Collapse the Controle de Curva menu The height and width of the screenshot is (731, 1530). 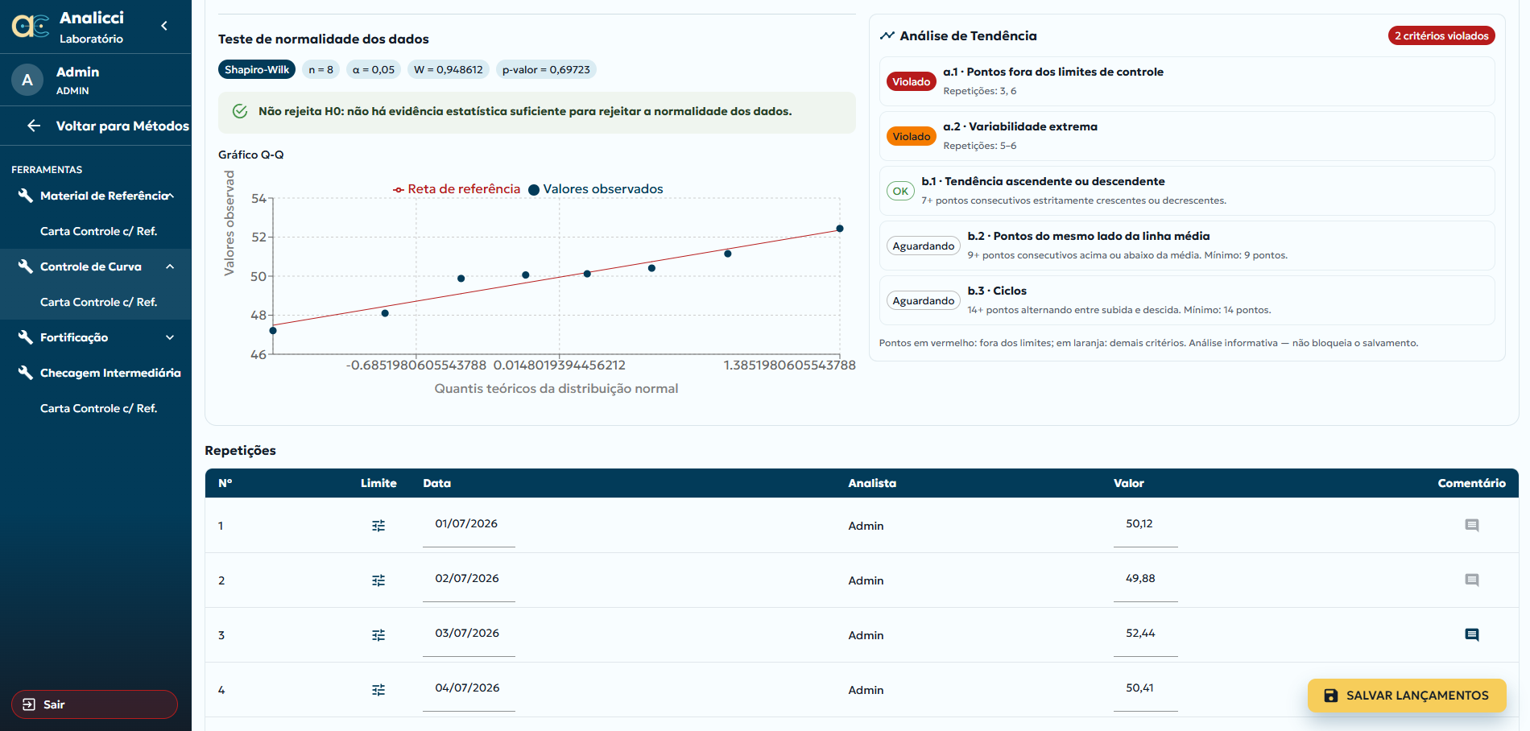[x=170, y=266]
